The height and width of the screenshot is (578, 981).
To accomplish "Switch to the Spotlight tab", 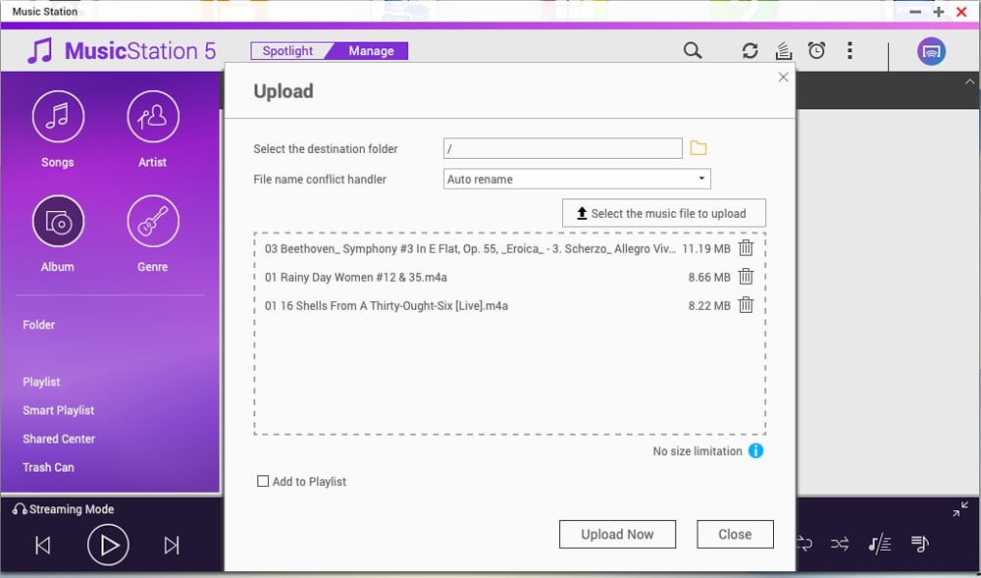I will [x=287, y=51].
